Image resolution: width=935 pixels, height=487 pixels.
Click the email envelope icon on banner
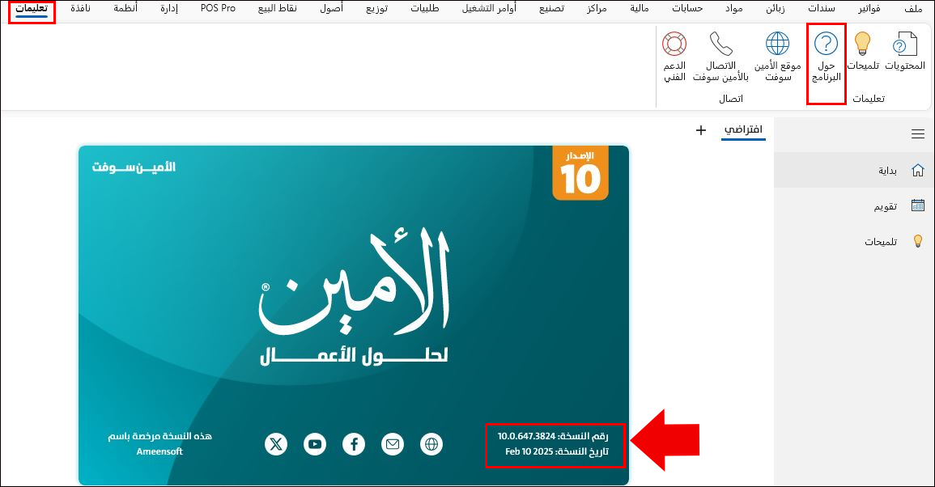pyautogui.click(x=393, y=444)
